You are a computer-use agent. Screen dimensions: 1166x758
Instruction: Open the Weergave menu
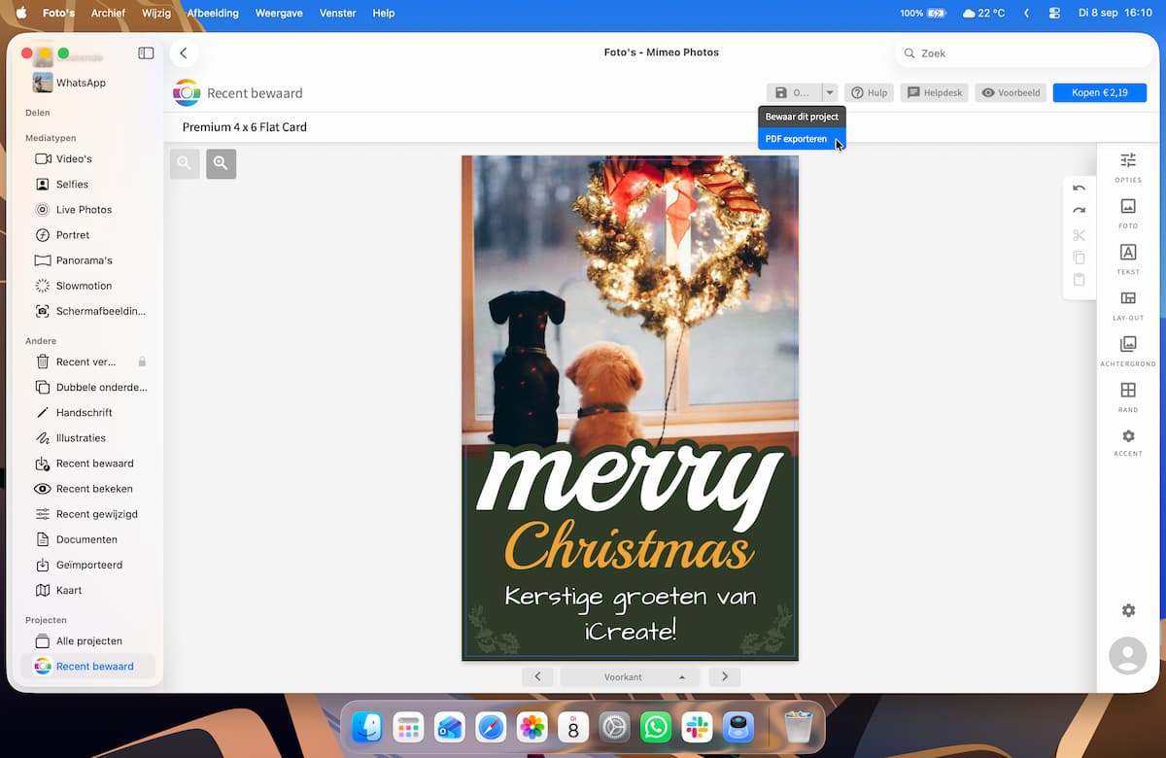point(279,13)
